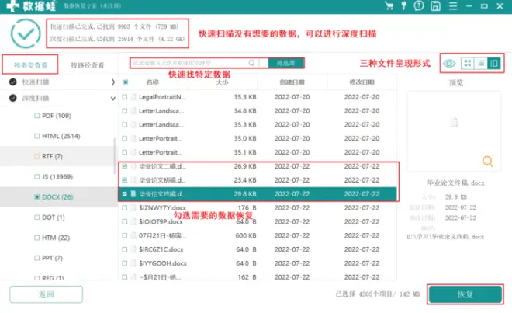The image size is (512, 313).
Task: Open the help question mark icon
Action: point(419,6)
